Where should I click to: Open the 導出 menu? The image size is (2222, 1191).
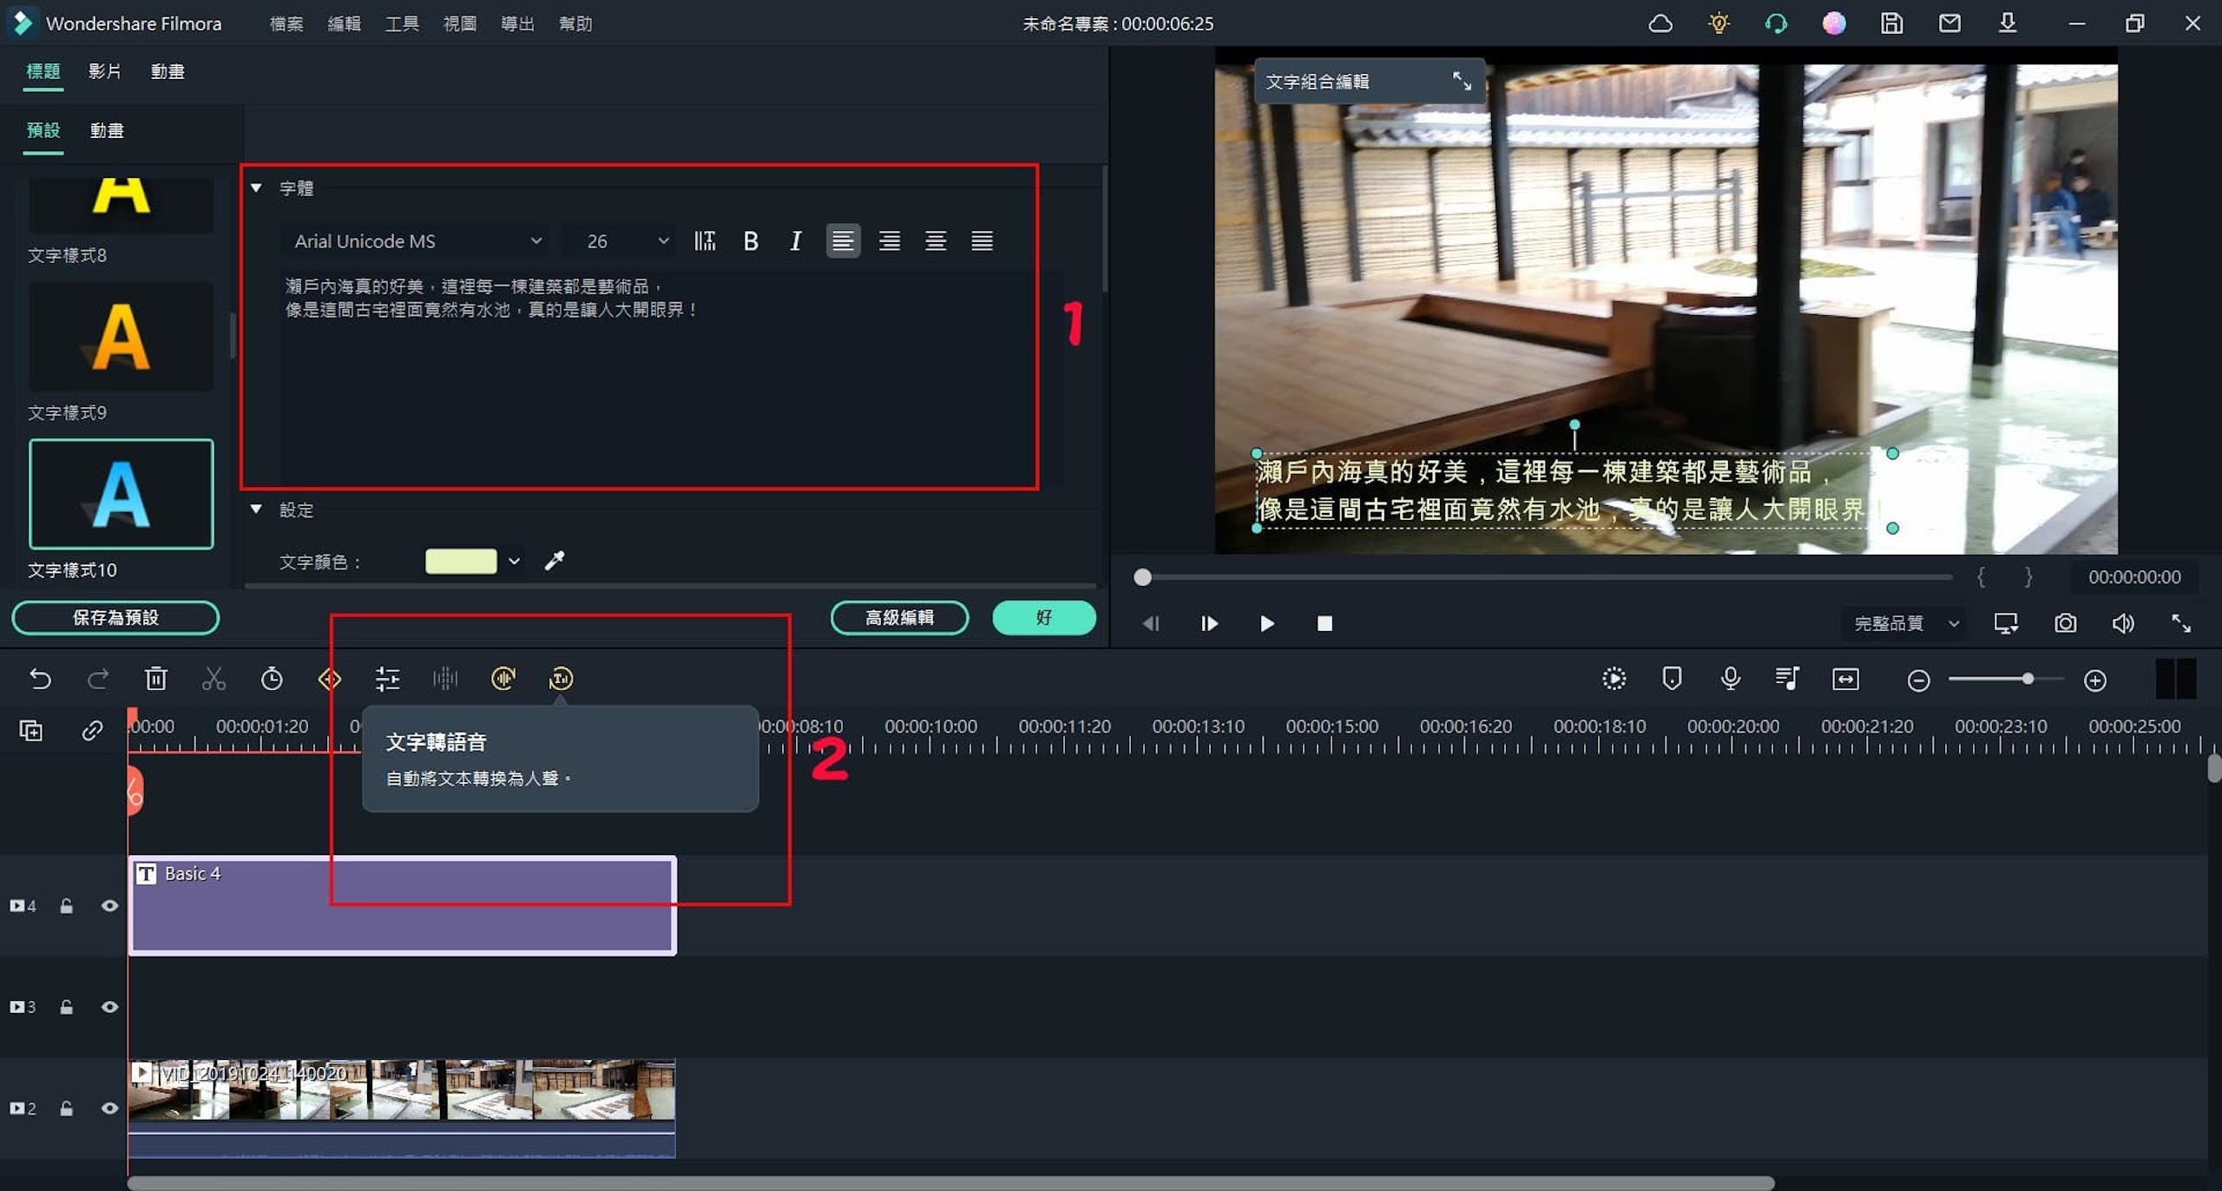coord(517,23)
